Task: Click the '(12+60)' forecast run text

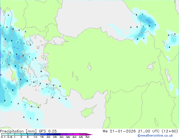Action: 170,131
